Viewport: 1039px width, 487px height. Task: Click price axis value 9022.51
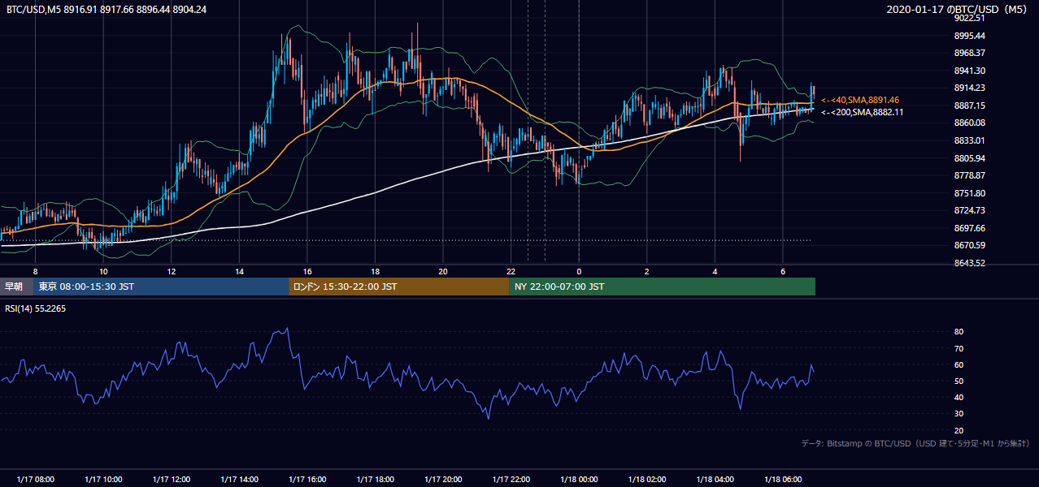(x=971, y=18)
